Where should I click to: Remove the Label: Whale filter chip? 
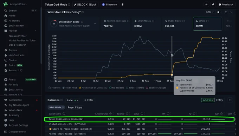(x=63, y=108)
